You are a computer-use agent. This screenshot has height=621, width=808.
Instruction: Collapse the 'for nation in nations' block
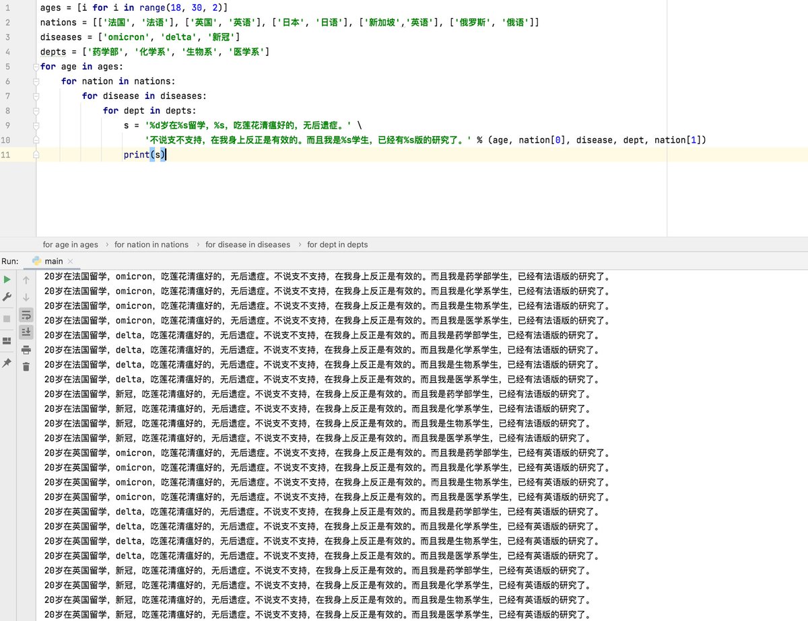point(35,81)
